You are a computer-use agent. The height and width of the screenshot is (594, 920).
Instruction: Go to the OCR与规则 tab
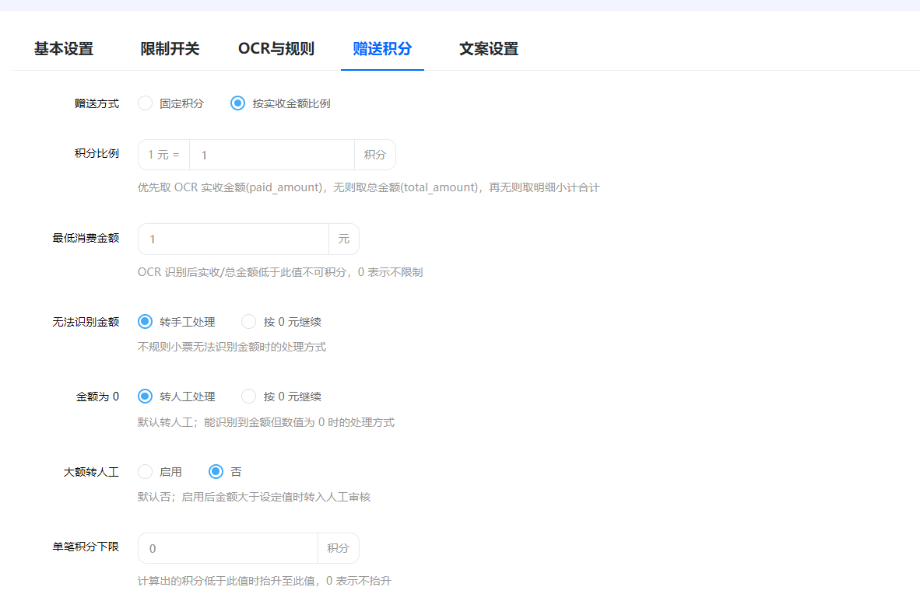click(x=276, y=49)
